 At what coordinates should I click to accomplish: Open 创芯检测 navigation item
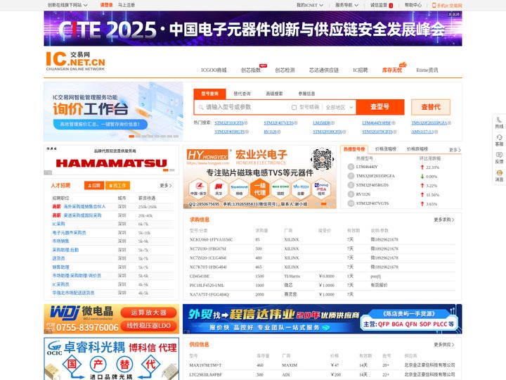point(285,70)
